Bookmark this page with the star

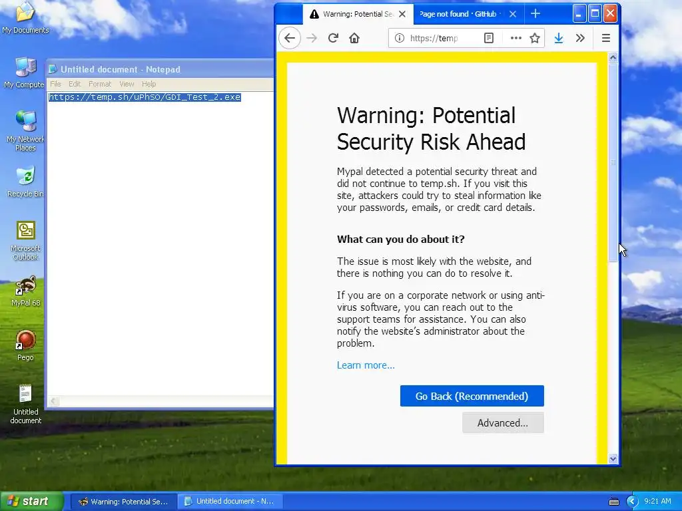(x=535, y=38)
